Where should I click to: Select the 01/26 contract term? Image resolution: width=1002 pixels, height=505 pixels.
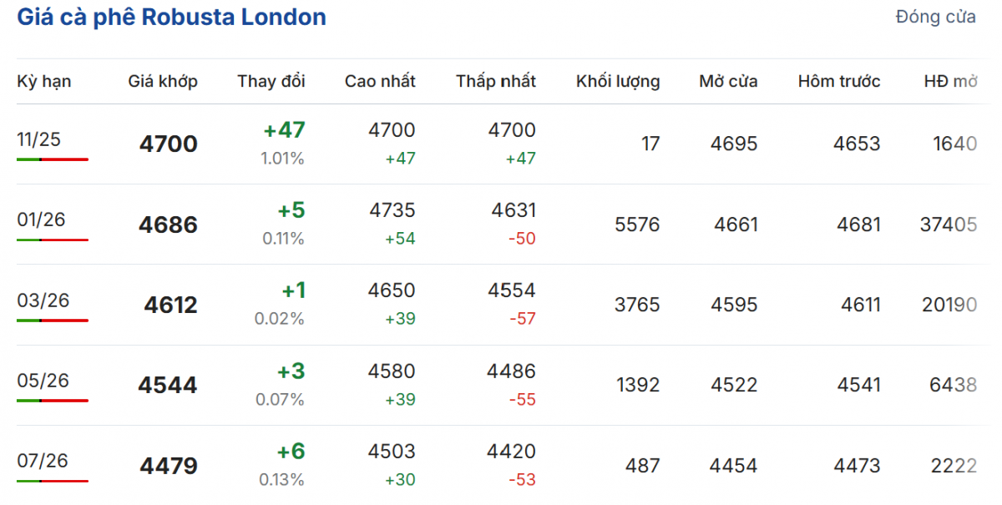click(42, 220)
